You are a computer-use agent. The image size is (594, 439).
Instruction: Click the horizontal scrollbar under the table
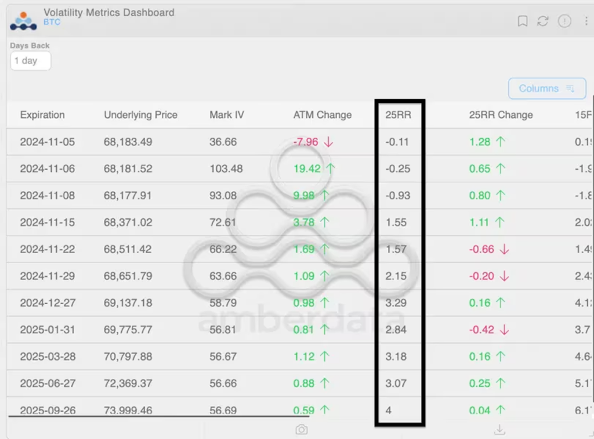(159, 416)
